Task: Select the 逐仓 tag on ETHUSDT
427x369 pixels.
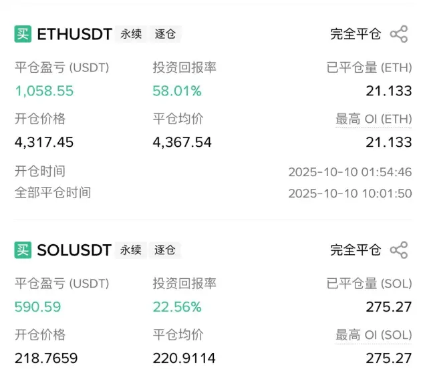Action: click(165, 34)
